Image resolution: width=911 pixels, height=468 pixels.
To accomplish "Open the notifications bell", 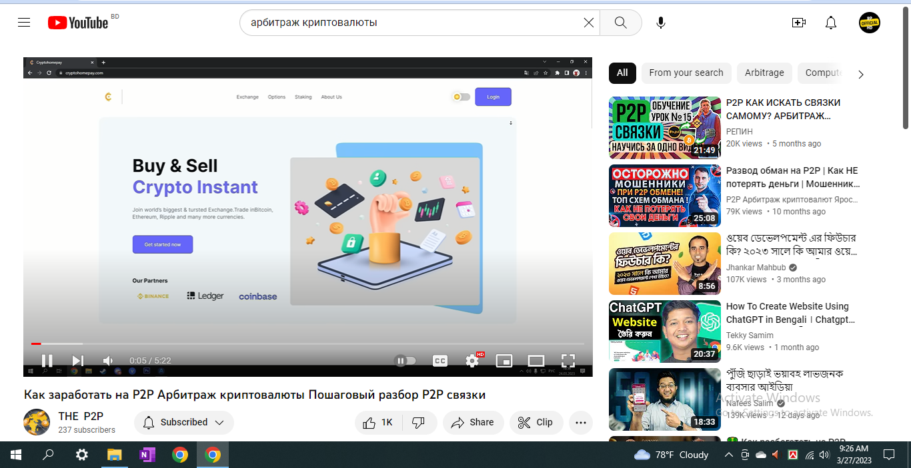I will click(x=831, y=23).
